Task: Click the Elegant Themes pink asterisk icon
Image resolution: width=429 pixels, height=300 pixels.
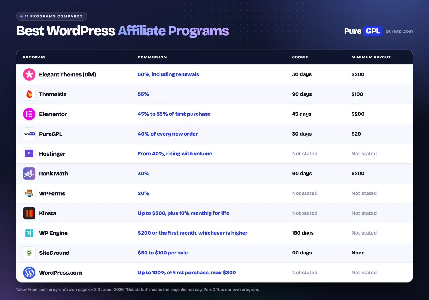Action: (x=29, y=74)
